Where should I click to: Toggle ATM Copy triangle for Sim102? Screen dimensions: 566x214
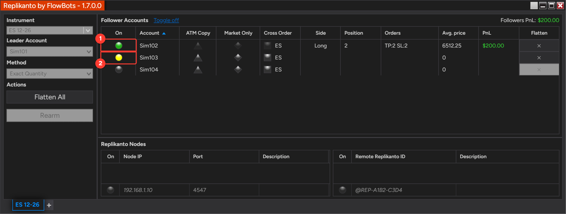pos(198,46)
